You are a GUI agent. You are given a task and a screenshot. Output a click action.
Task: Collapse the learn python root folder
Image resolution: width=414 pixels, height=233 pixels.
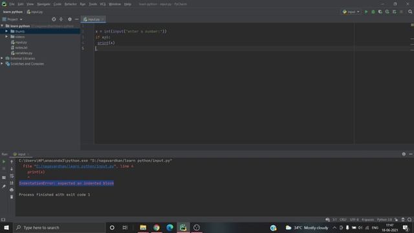(2, 26)
